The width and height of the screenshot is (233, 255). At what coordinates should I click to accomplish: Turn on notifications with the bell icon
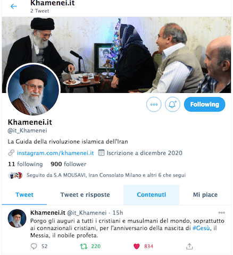coord(172,104)
